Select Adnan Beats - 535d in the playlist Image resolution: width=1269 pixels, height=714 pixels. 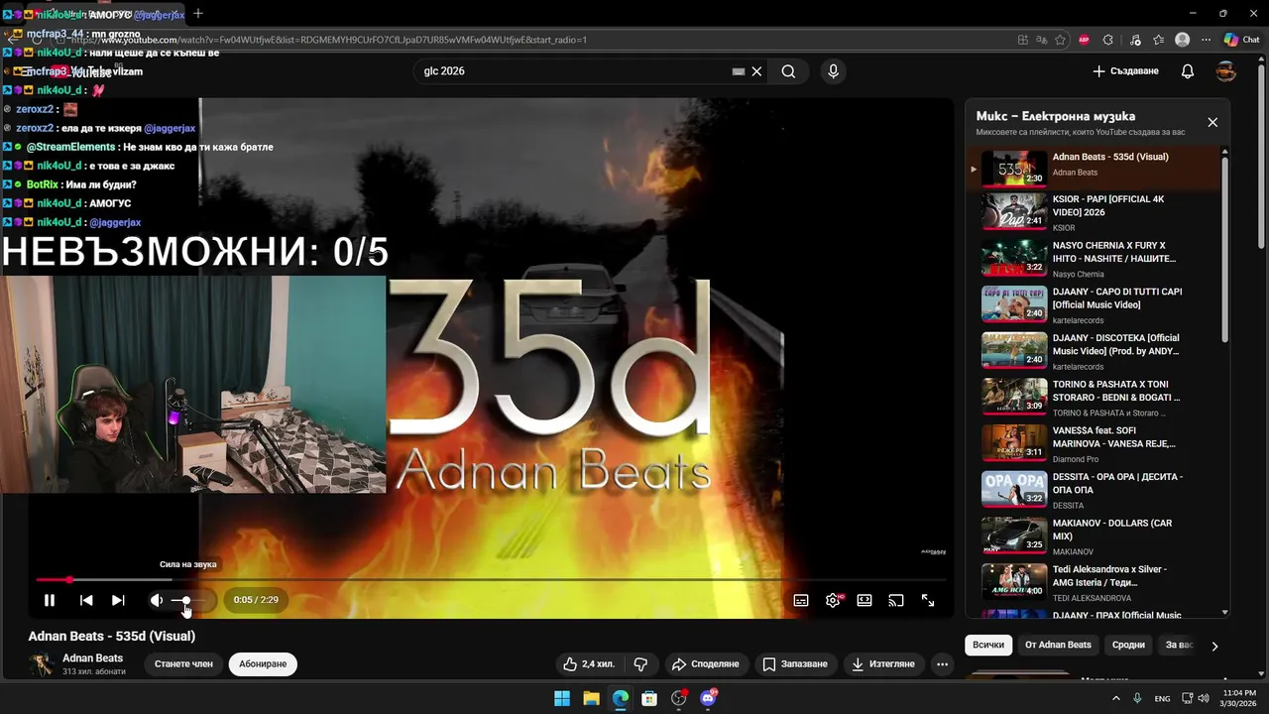click(1093, 168)
